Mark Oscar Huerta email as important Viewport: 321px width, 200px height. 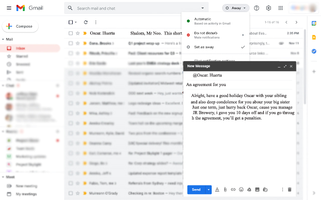coord(85,33)
